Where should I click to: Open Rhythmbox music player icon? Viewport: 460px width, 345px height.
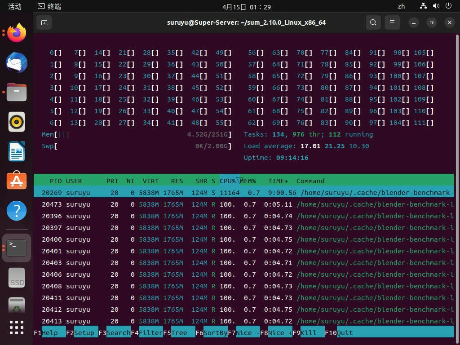point(17,122)
